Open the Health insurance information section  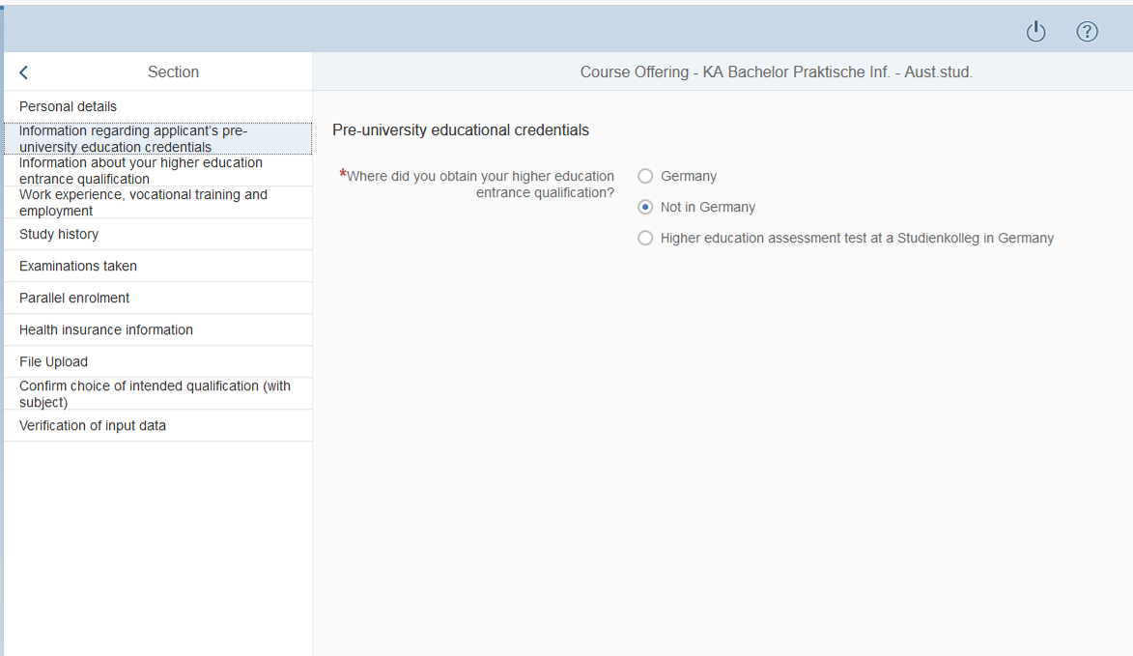tap(106, 329)
